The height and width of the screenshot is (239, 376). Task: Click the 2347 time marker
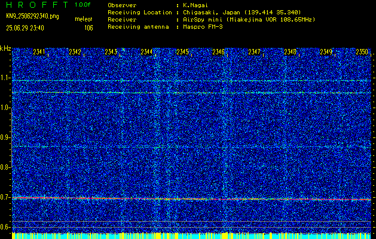(x=254, y=52)
